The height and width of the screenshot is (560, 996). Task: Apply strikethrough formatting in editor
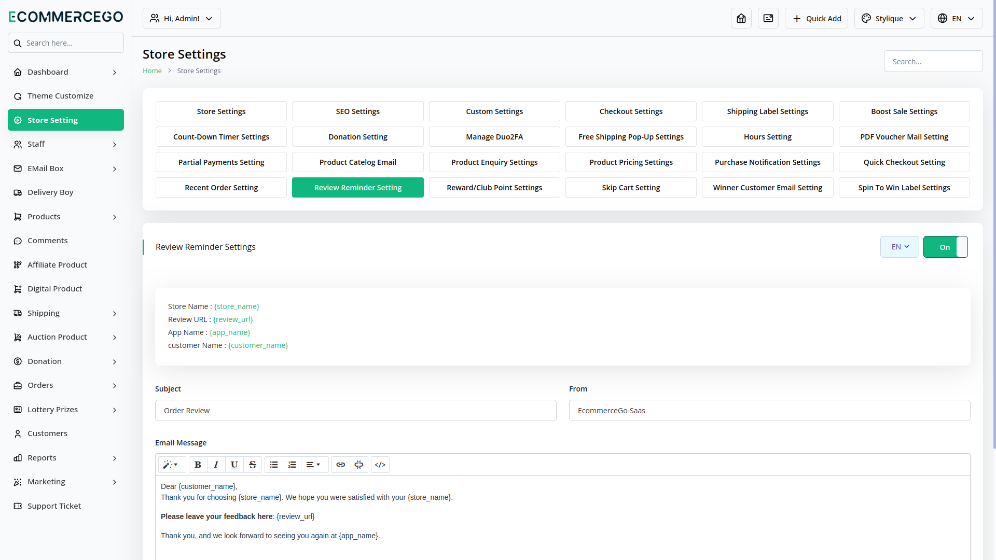point(253,465)
